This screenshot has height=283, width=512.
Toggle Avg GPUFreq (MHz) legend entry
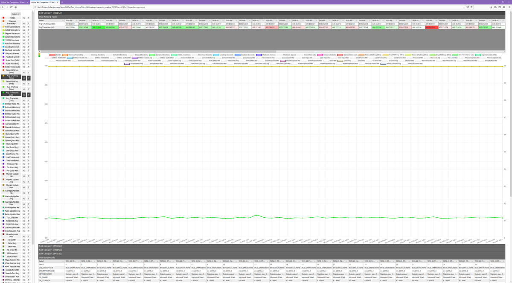(393, 55)
